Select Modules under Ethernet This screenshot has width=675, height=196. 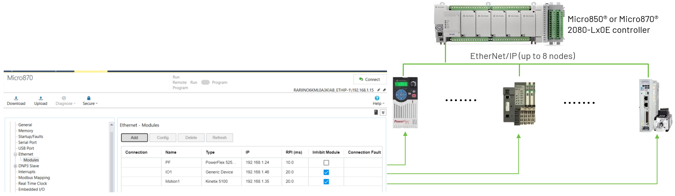(x=31, y=160)
